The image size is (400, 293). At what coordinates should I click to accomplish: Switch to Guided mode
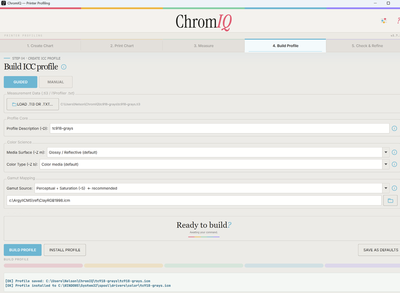coord(21,82)
